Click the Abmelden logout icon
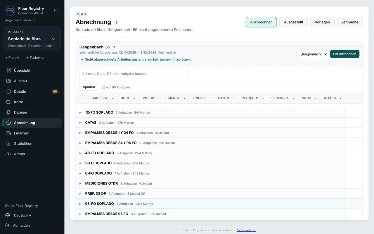 (x=8, y=226)
